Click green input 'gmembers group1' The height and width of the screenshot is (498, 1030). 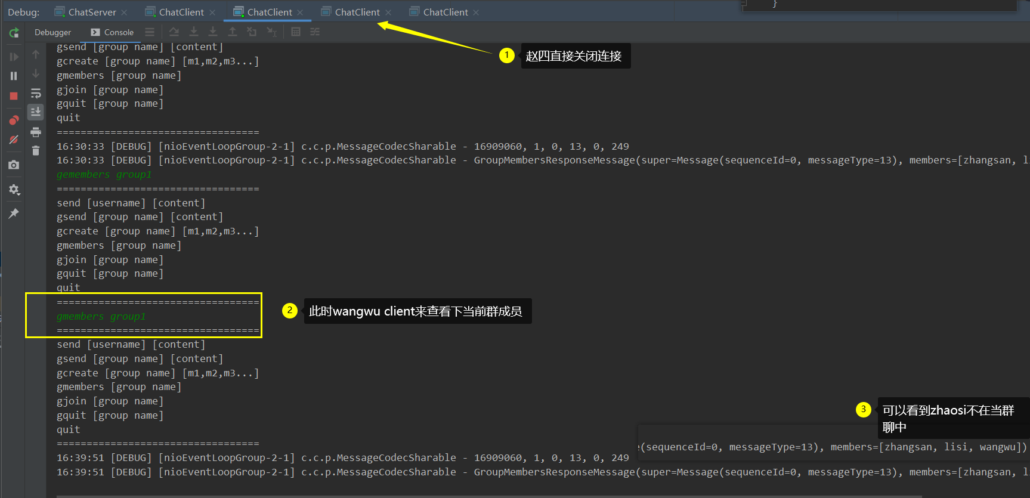101,317
